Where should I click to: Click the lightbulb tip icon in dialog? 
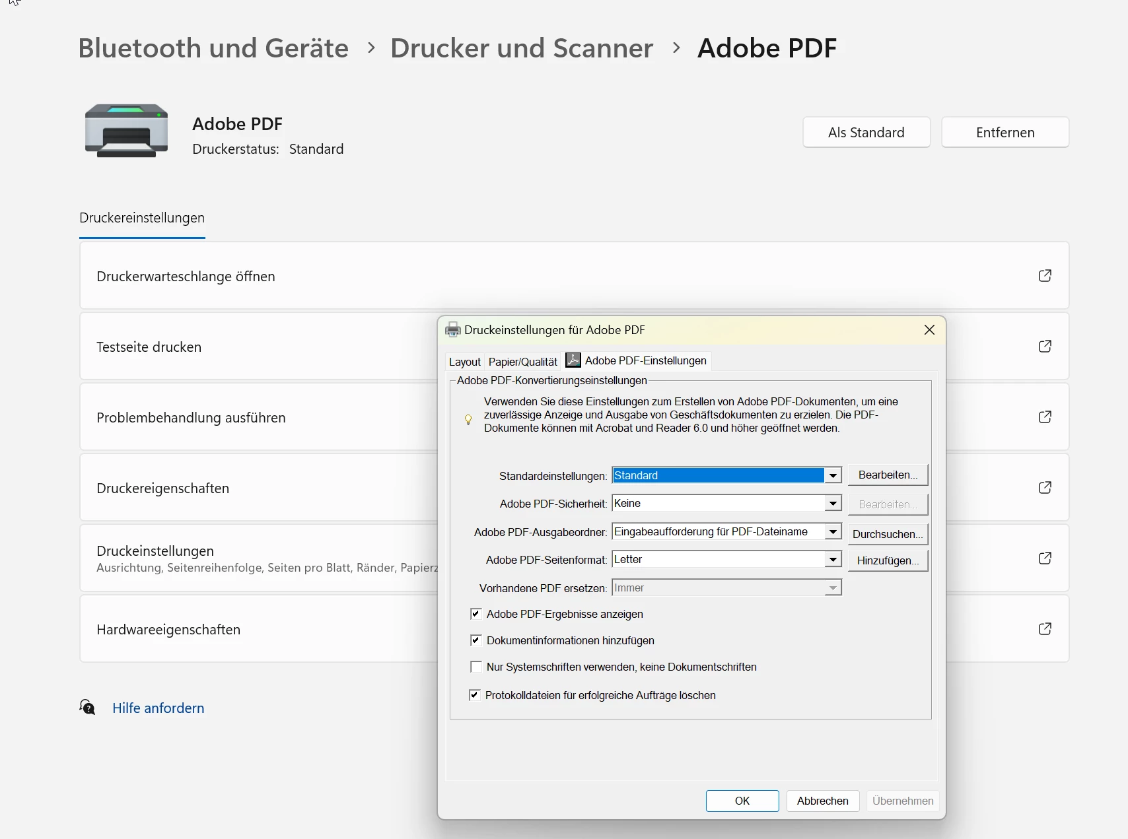[x=468, y=420]
